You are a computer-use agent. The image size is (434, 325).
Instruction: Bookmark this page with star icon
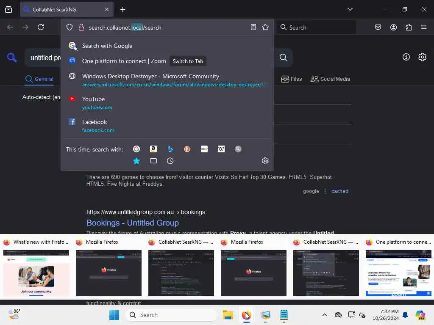pyautogui.click(x=265, y=27)
